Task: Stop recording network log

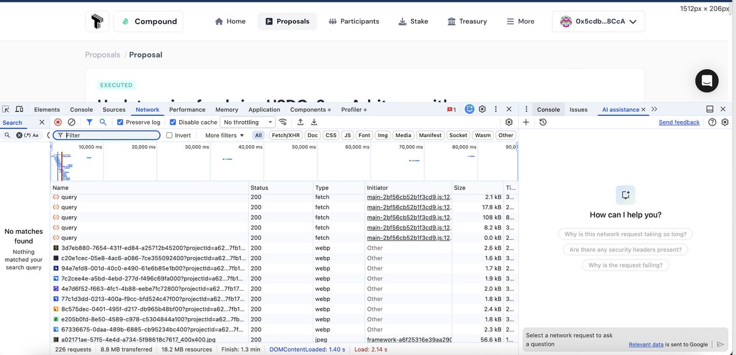Action: (x=58, y=122)
